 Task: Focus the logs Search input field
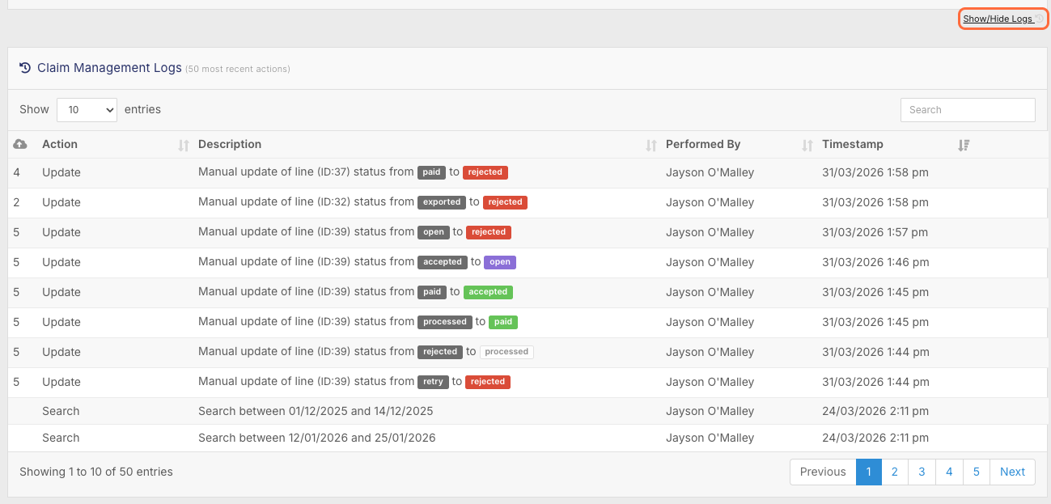point(968,110)
